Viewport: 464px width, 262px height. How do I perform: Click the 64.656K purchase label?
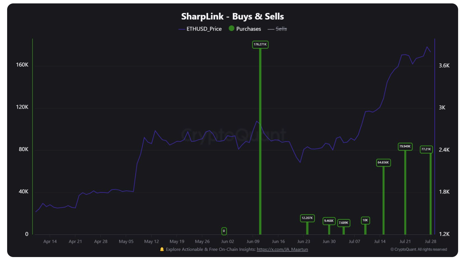pyautogui.click(x=383, y=163)
